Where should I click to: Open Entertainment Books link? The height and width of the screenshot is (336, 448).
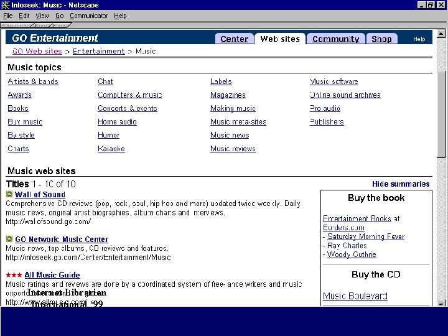[x=357, y=218]
